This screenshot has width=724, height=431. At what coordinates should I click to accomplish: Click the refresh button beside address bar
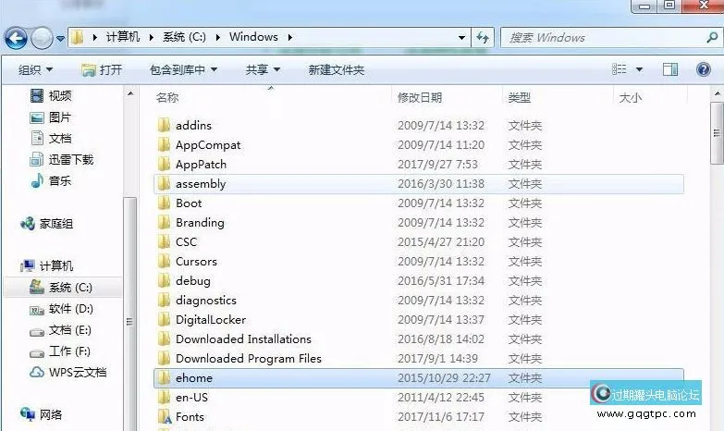tap(483, 37)
